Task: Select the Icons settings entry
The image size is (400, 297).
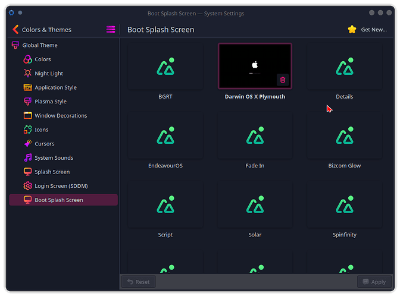Action: (x=63, y=129)
